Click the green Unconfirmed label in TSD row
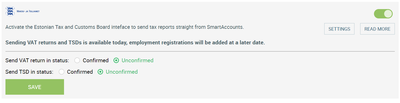The width and height of the screenshot is (400, 103). point(122,72)
